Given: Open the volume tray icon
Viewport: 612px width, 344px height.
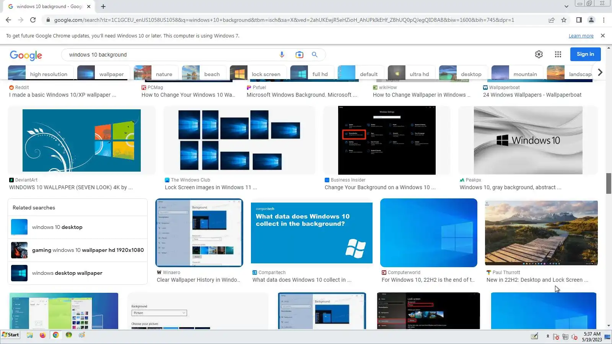Looking at the screenshot, I should point(574,337).
